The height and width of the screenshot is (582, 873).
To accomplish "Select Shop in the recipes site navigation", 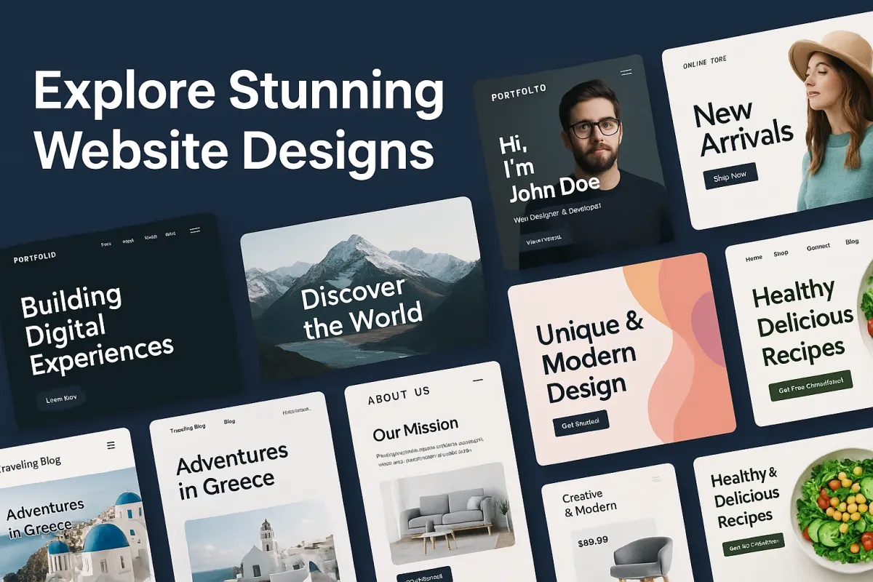I will coord(781,253).
